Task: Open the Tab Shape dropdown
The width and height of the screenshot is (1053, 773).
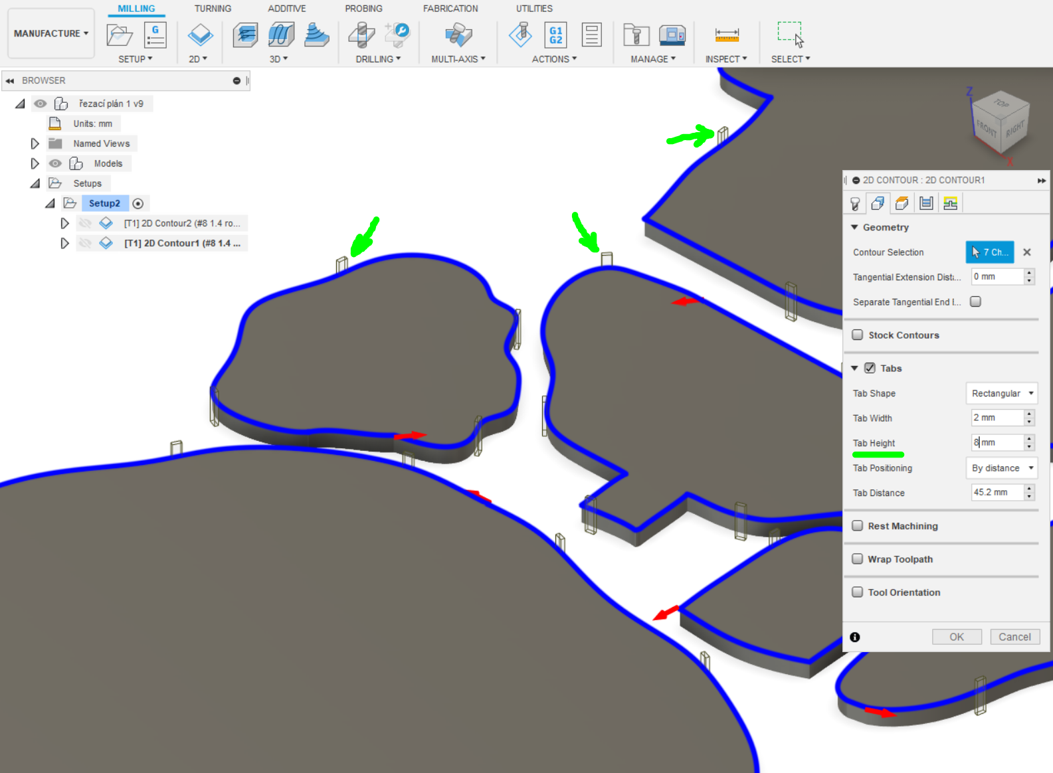Action: tap(1001, 393)
